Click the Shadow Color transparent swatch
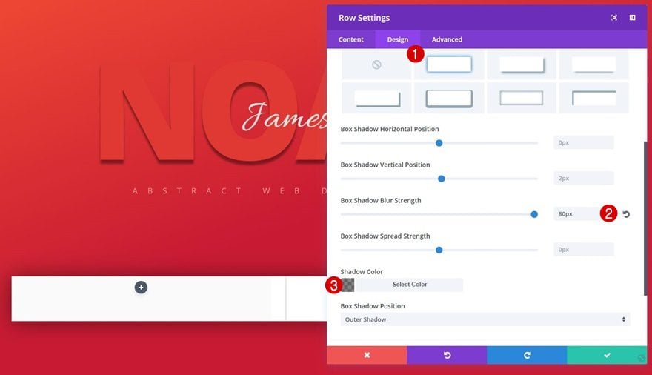The width and height of the screenshot is (652, 375). tap(347, 285)
